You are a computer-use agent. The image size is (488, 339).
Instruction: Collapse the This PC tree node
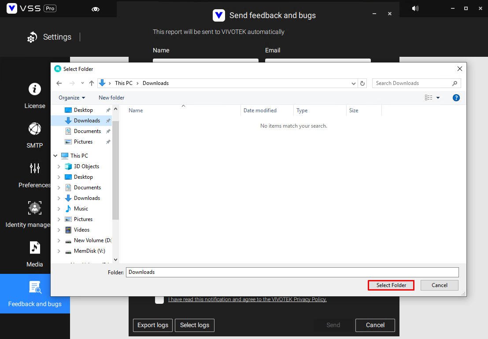point(55,155)
